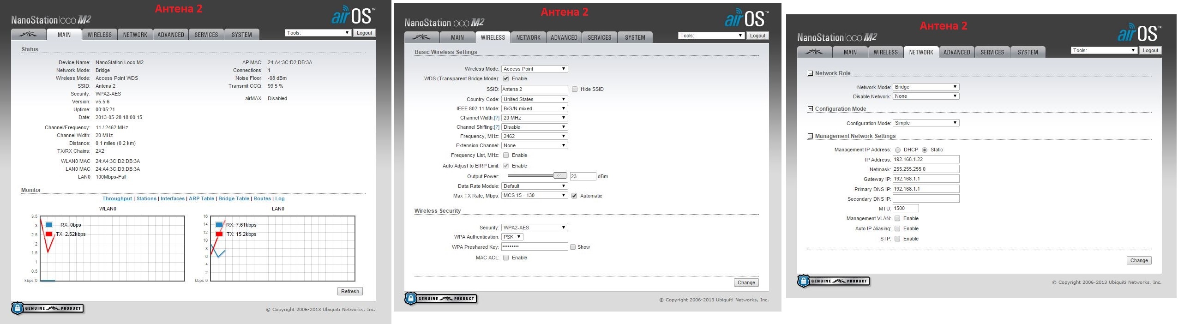Open the Wireless Mode dropdown
This screenshot has width=1178, height=324.
click(535, 69)
